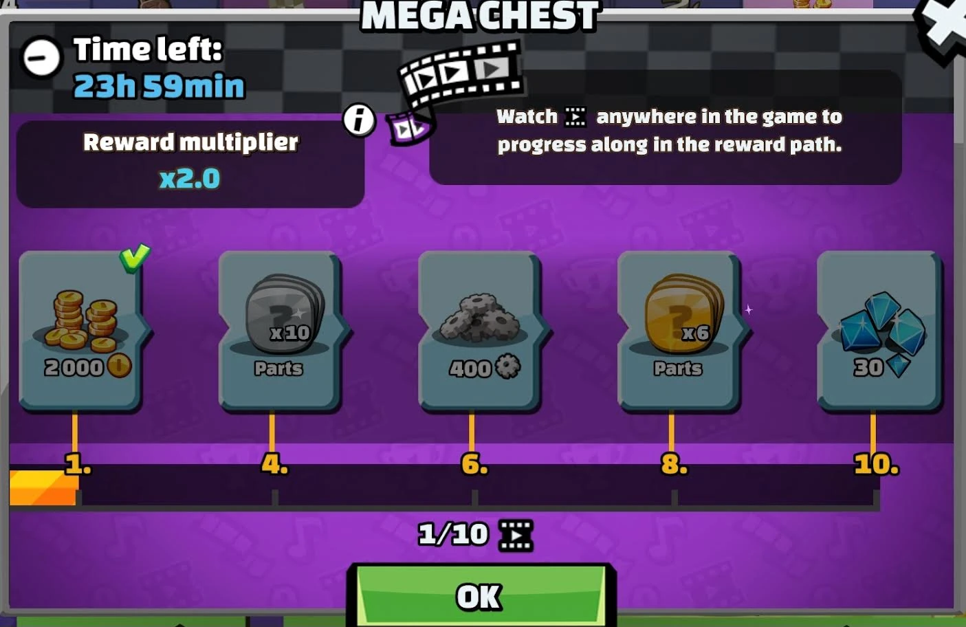Viewport: 966px width, 627px height.
Task: Select the 30 blue gems reward card
Action: coord(879,331)
